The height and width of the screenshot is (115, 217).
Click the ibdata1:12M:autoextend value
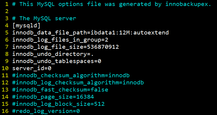point(130,33)
